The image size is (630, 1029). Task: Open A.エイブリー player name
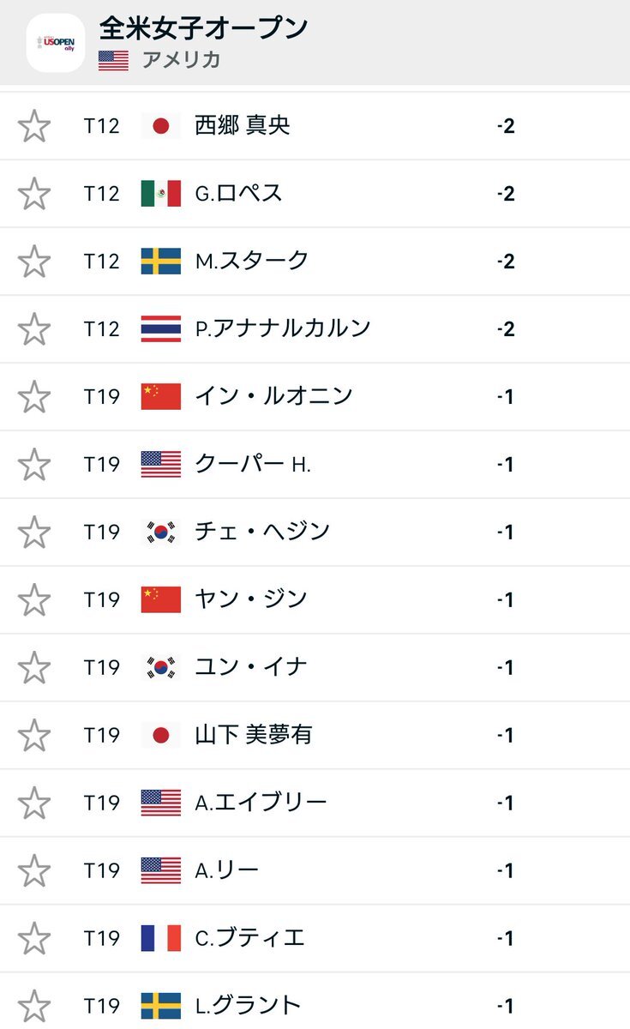(x=261, y=803)
